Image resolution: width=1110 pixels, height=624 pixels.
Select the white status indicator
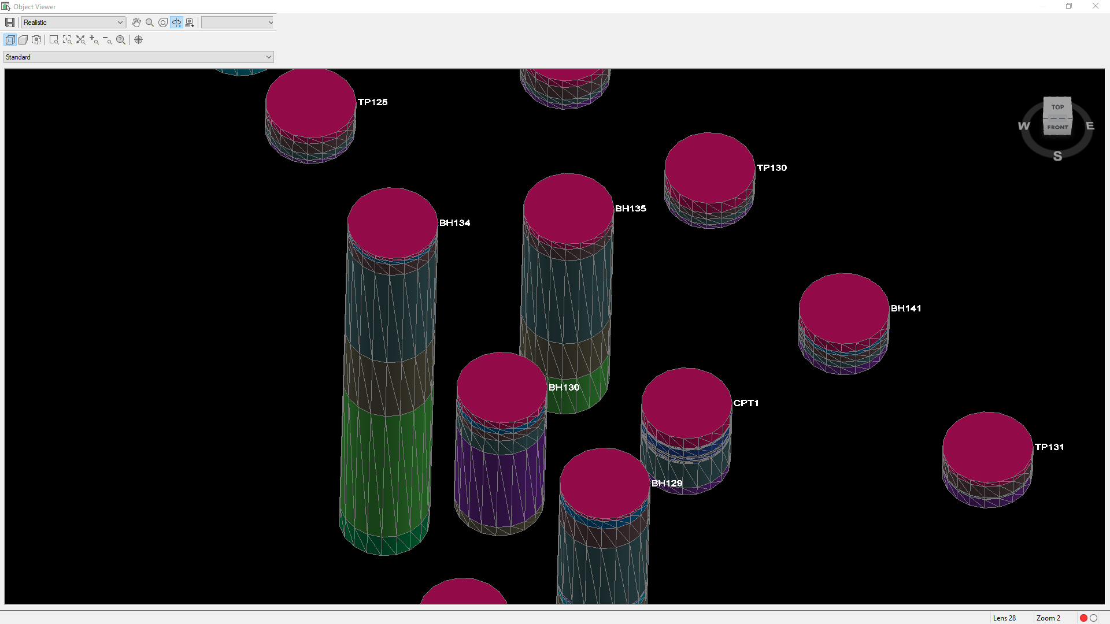[1092, 618]
